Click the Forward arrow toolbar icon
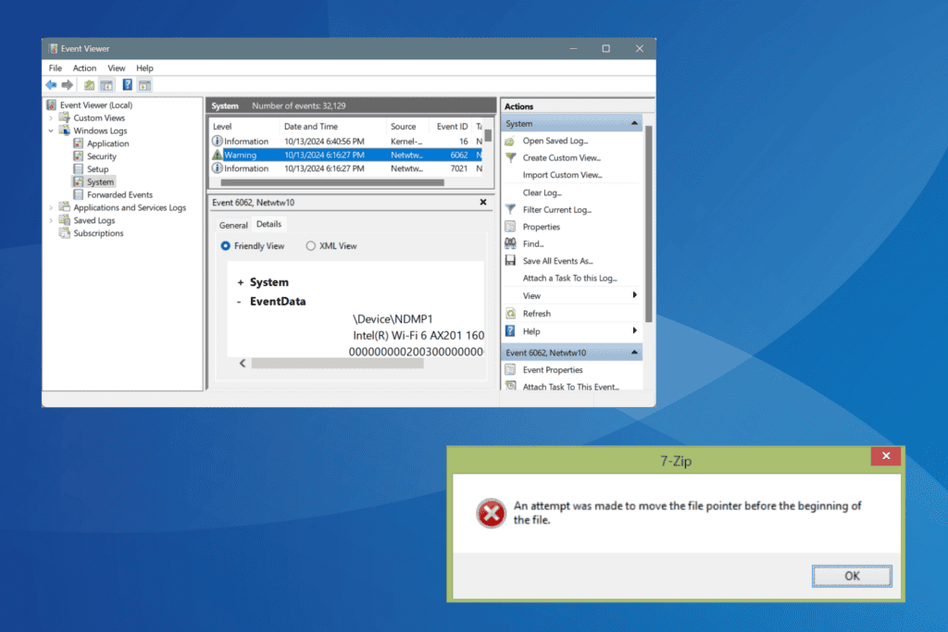Image resolution: width=948 pixels, height=632 pixels. (67, 85)
